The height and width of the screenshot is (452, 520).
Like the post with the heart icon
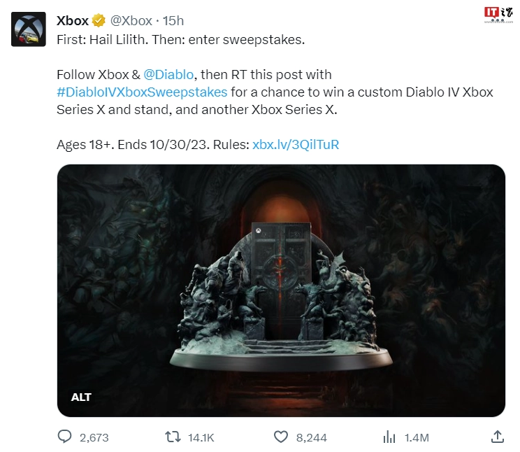coord(280,437)
